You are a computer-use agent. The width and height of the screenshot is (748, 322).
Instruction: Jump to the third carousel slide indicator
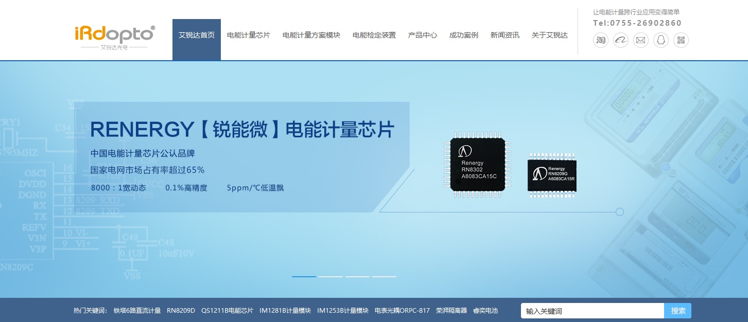pos(357,277)
